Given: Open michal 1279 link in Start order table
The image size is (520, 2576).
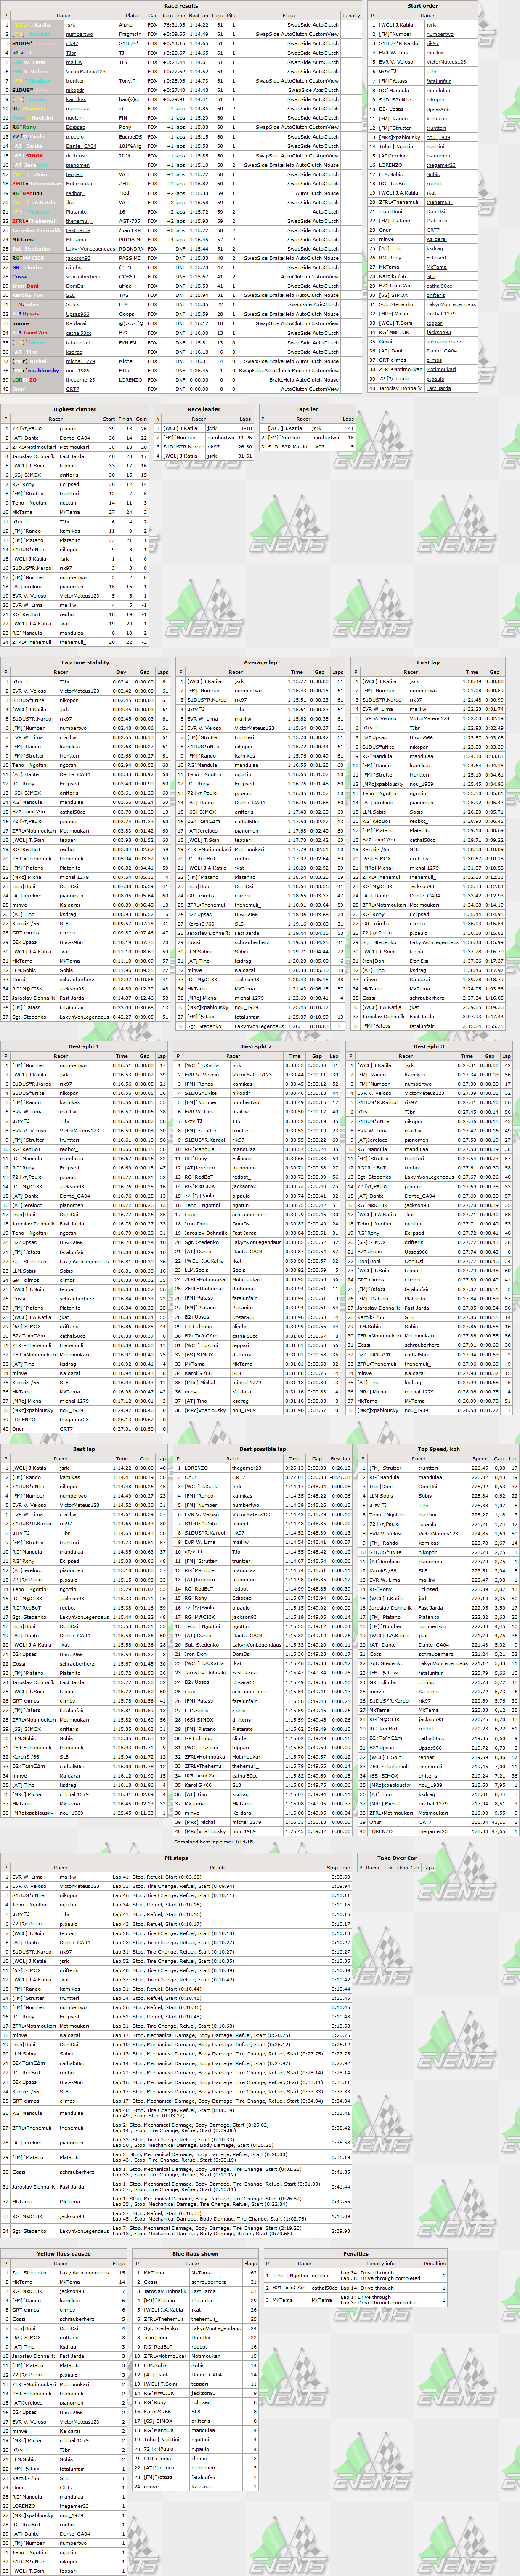Looking at the screenshot, I should pyautogui.click(x=441, y=314).
